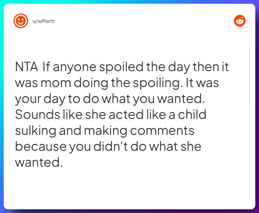The height and width of the screenshot is (213, 259).
Task: Click the word "mom" in second line
Action: tap(56, 83)
